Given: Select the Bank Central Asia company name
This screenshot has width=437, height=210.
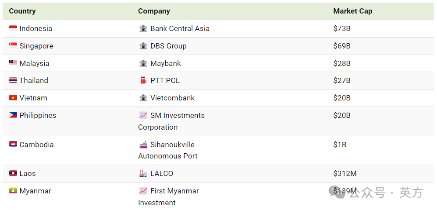Looking at the screenshot, I should point(180,28).
